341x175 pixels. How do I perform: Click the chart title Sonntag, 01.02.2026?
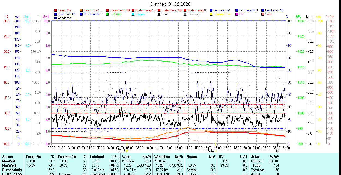tap(170, 4)
